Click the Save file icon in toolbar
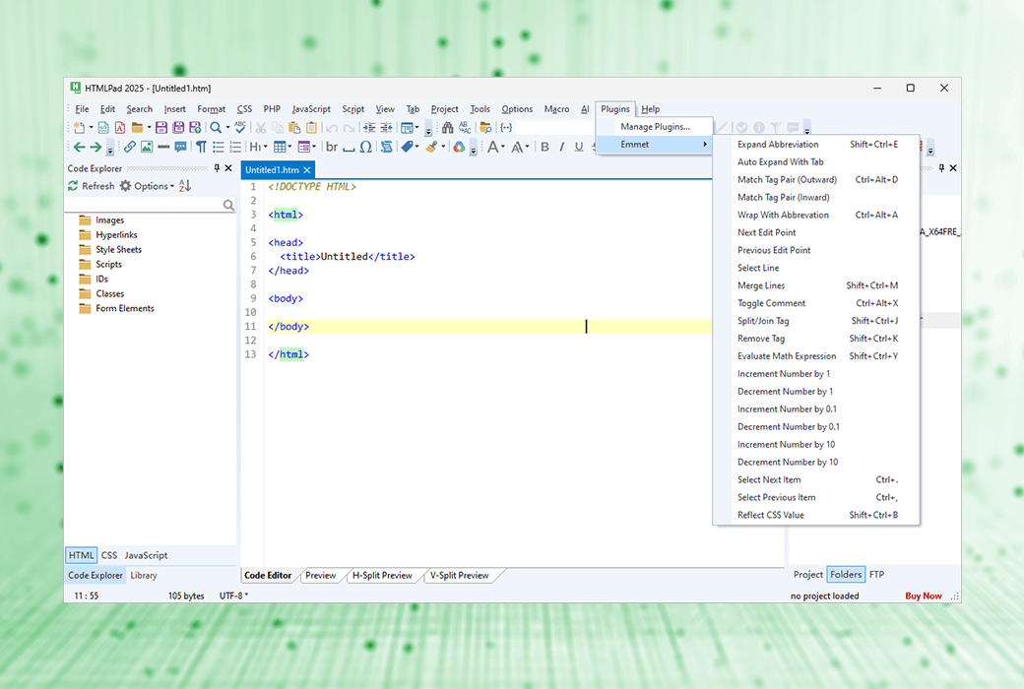 [162, 128]
